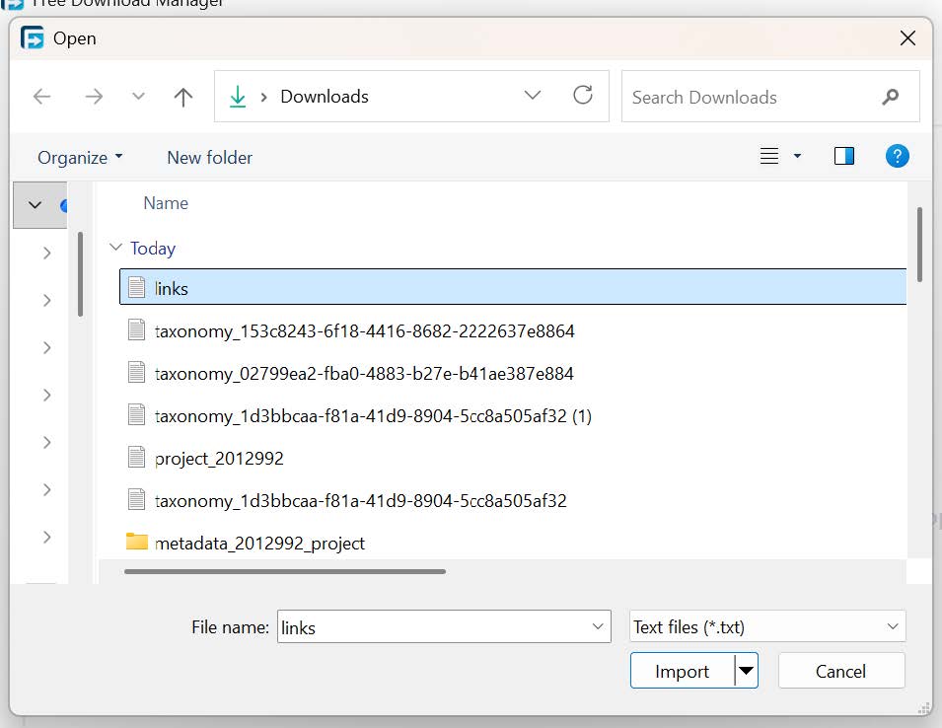The image size is (942, 728).
Task: Change the view layout icon
Action: tap(769, 156)
